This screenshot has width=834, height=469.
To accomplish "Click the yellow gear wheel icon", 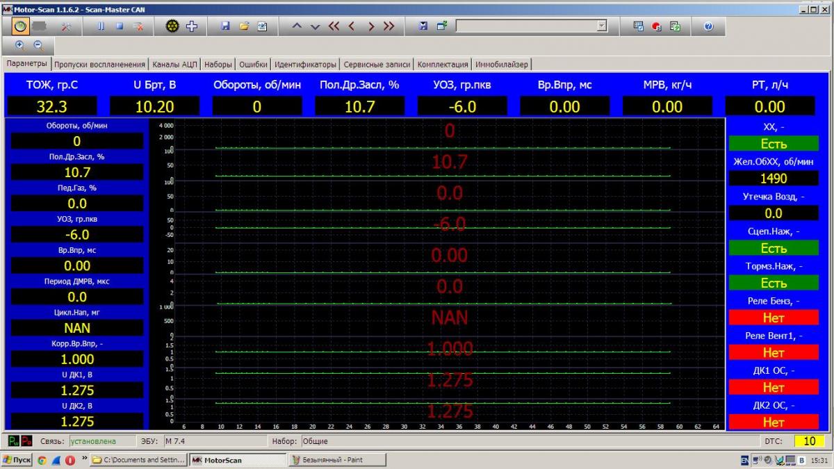I will pos(172,26).
